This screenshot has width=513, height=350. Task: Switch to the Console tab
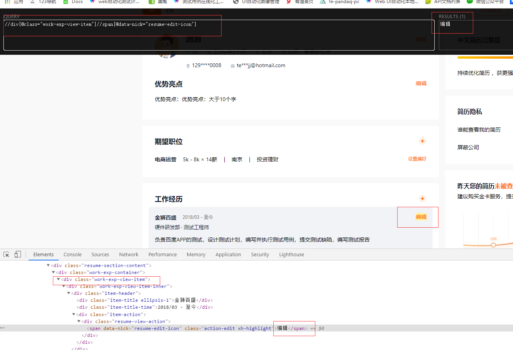[x=72, y=254]
